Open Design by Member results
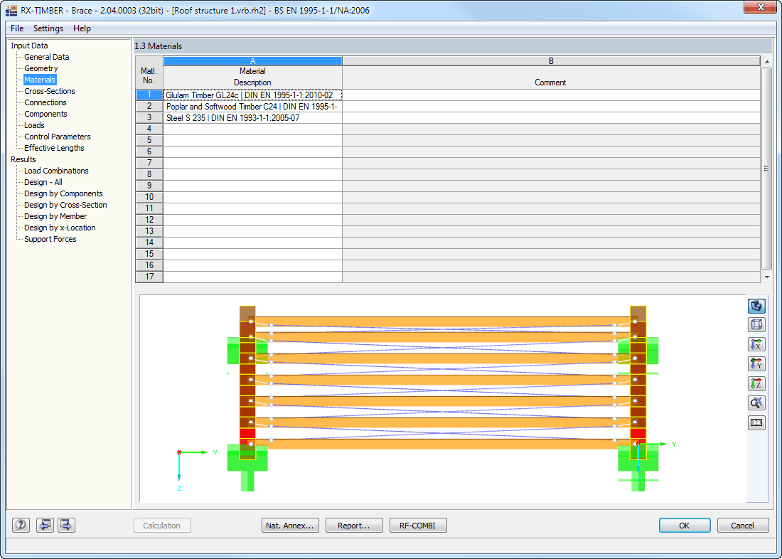The image size is (782, 559). (55, 216)
